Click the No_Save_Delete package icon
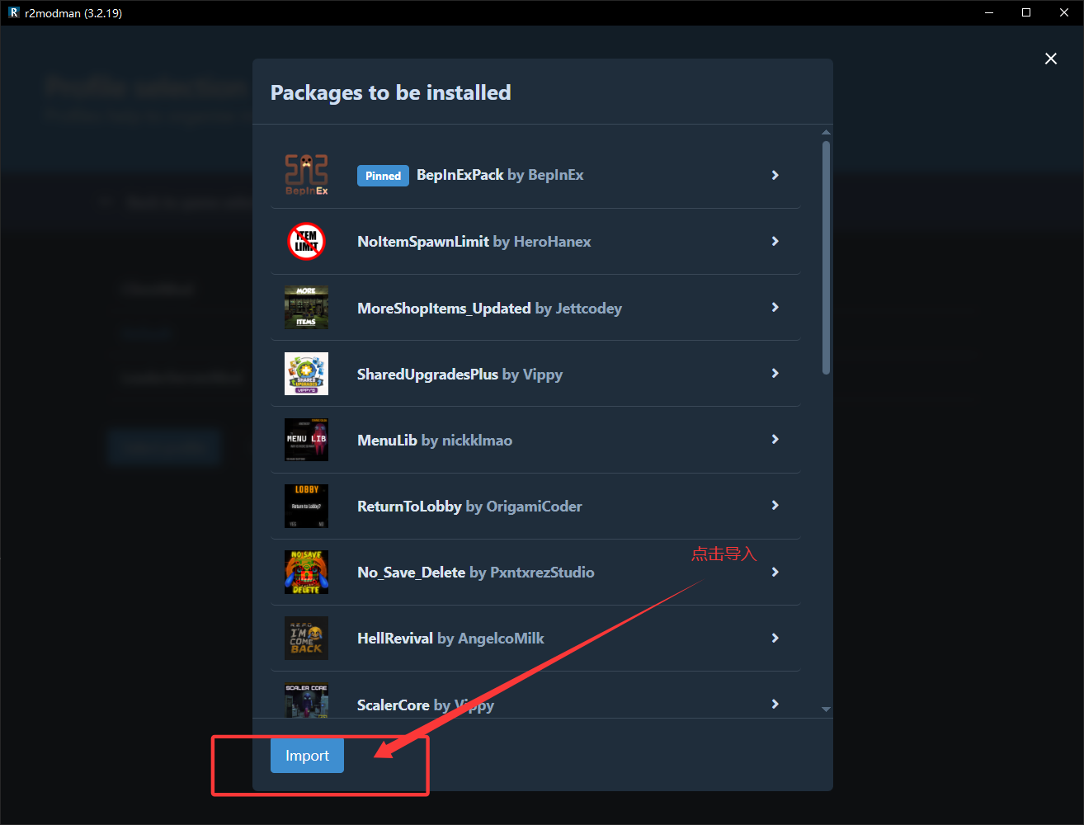The width and height of the screenshot is (1084, 825). (x=306, y=572)
